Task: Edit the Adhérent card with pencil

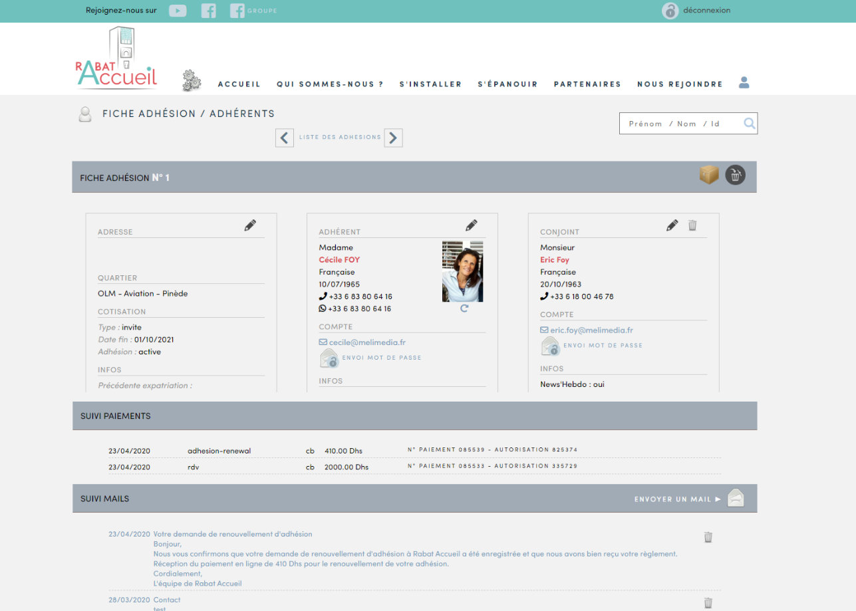Action: coord(472,225)
